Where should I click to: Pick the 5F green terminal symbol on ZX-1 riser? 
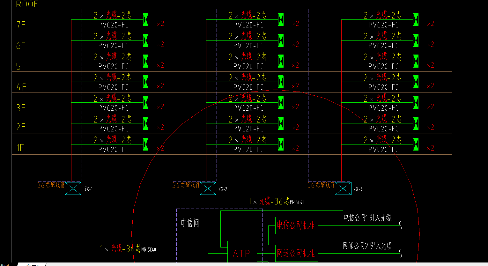[146, 61]
